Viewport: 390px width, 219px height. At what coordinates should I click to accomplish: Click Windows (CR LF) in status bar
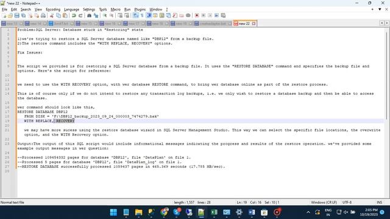pyautogui.click(x=324, y=203)
